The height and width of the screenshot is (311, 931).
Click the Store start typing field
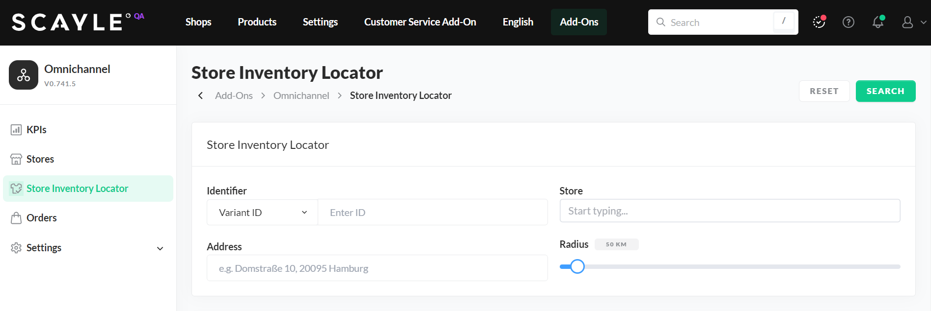(x=729, y=211)
